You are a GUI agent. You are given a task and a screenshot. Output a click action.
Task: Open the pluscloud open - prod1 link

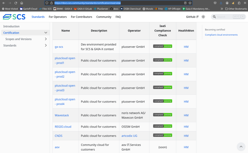pyautogui.click(x=65, y=60)
